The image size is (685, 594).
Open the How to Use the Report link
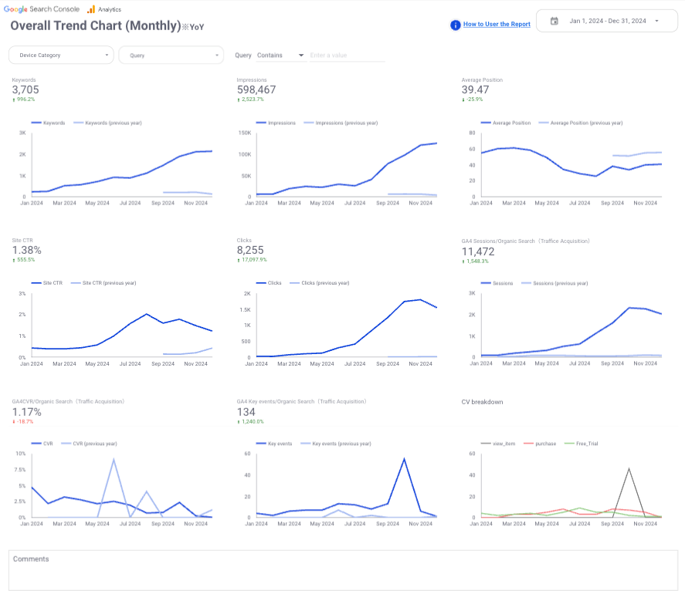click(497, 25)
